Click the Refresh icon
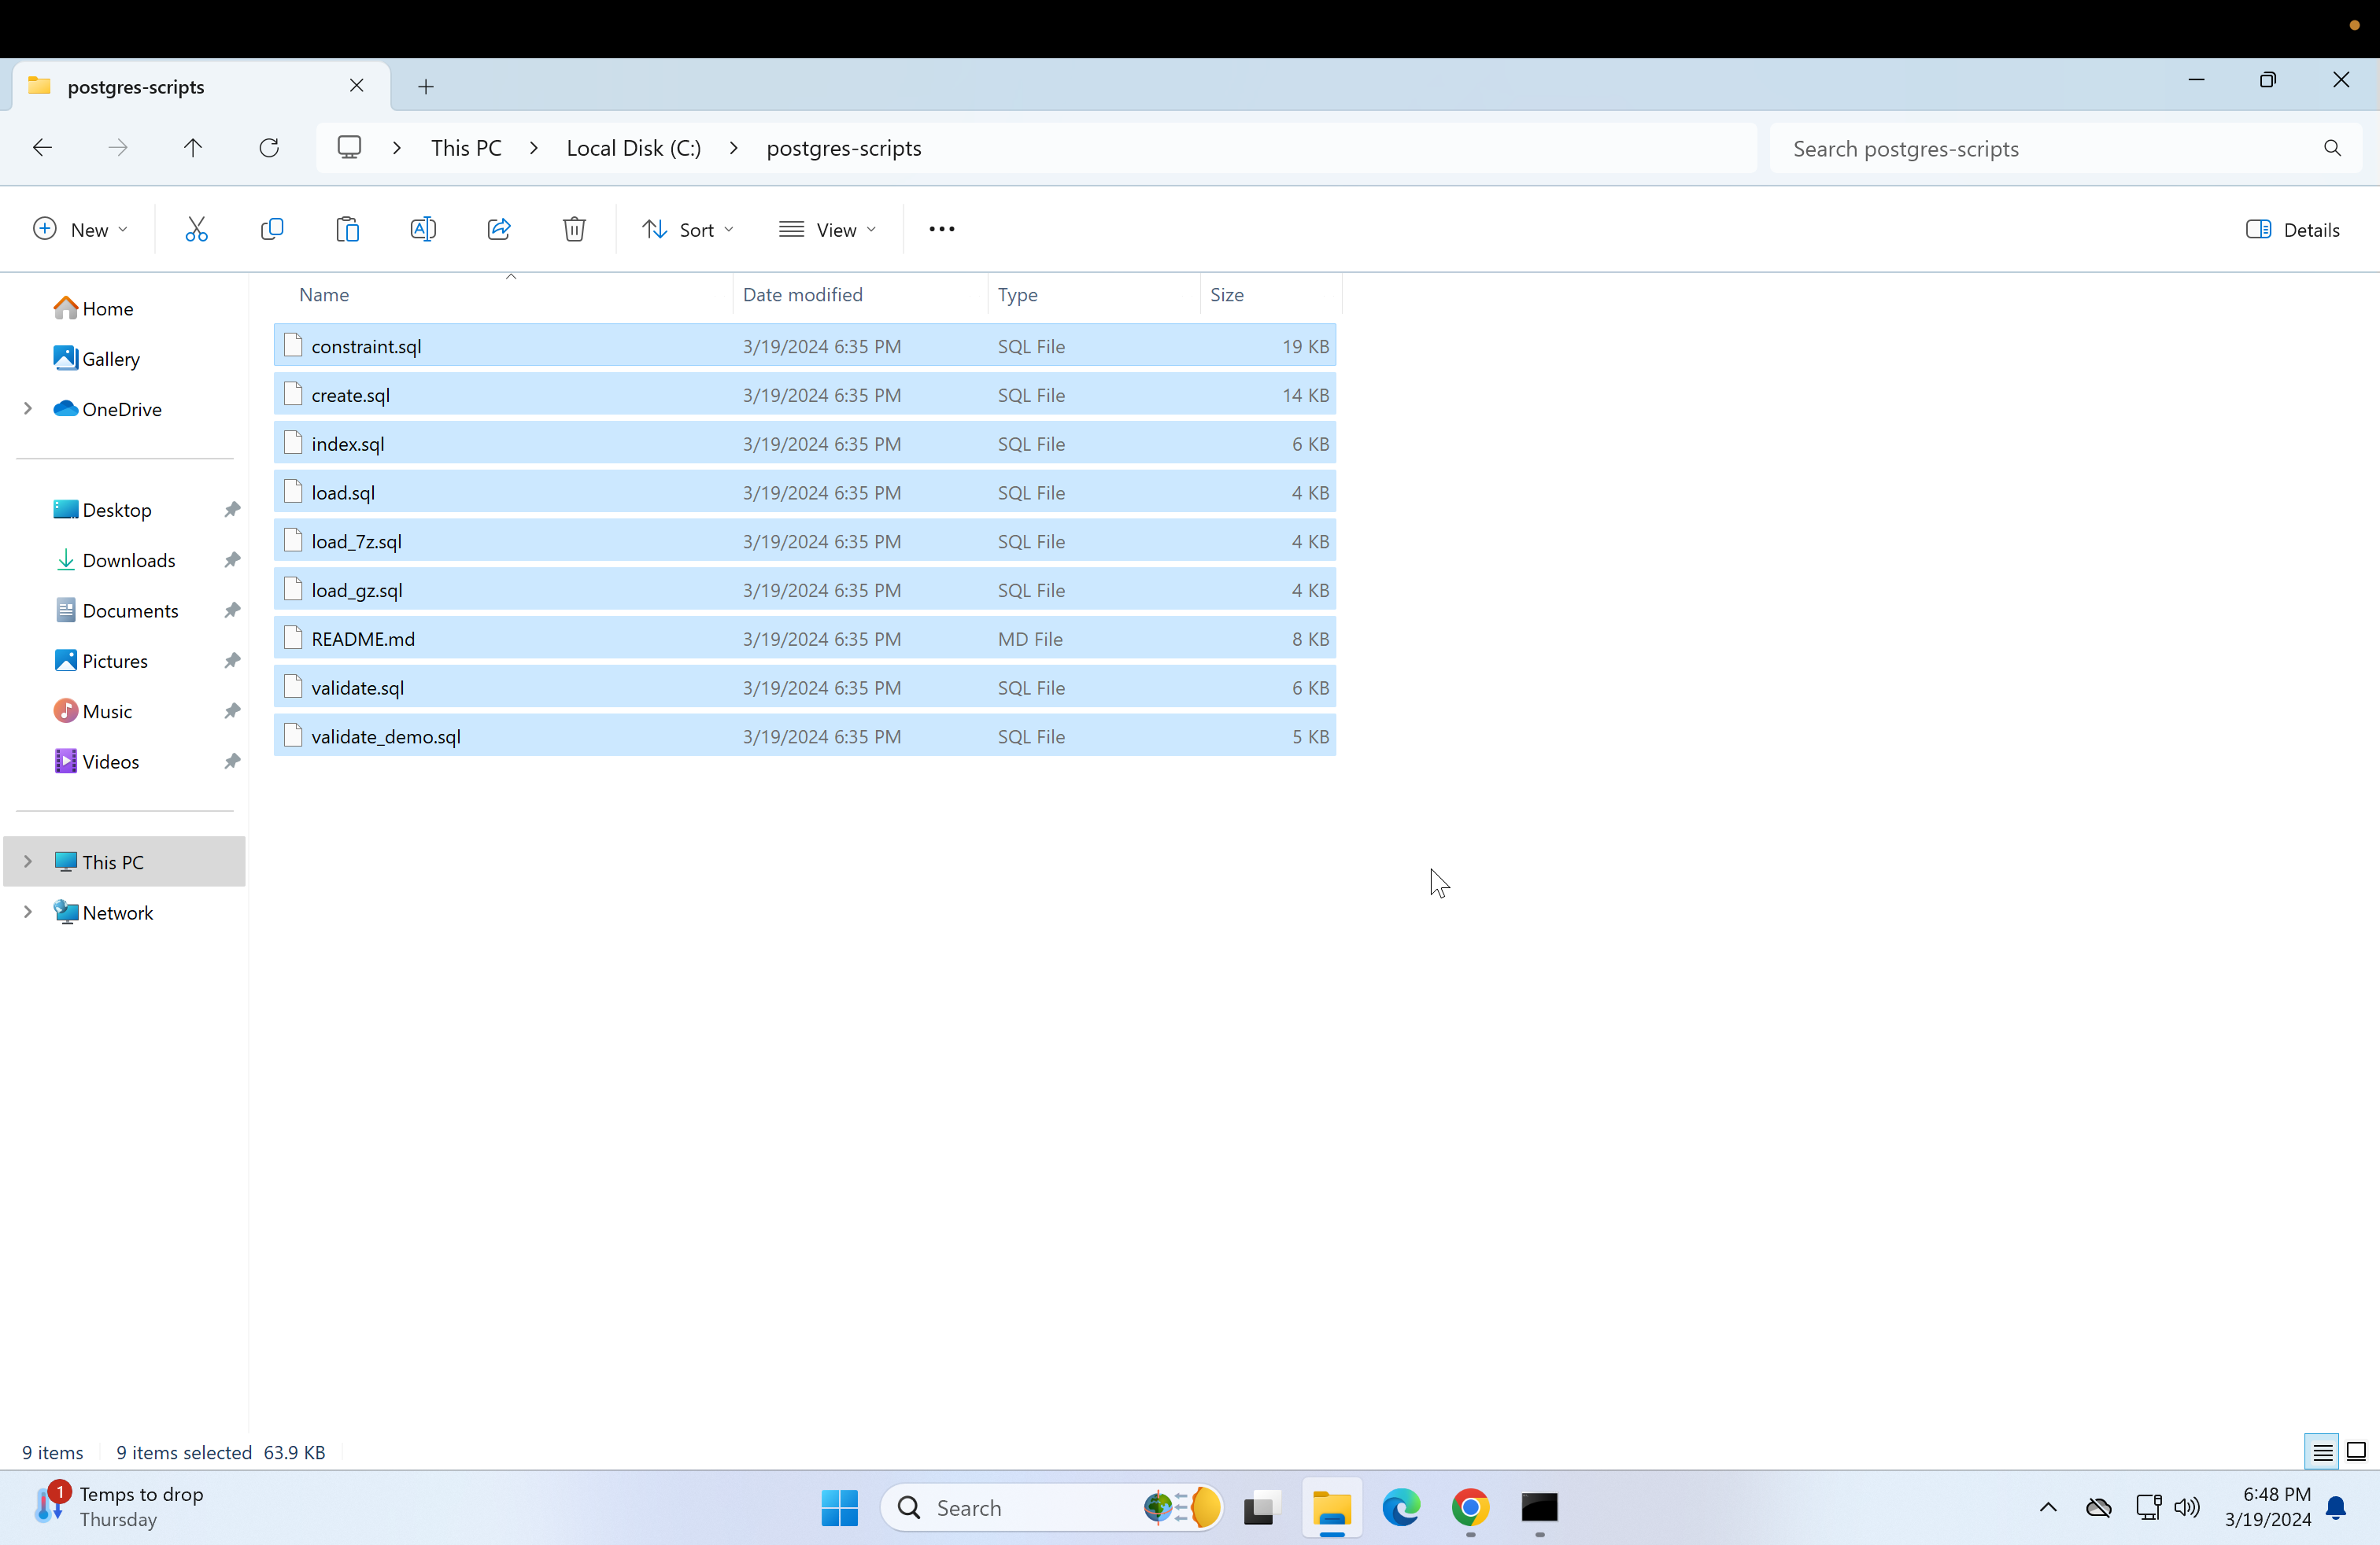The width and height of the screenshot is (2380, 1545). [x=269, y=148]
